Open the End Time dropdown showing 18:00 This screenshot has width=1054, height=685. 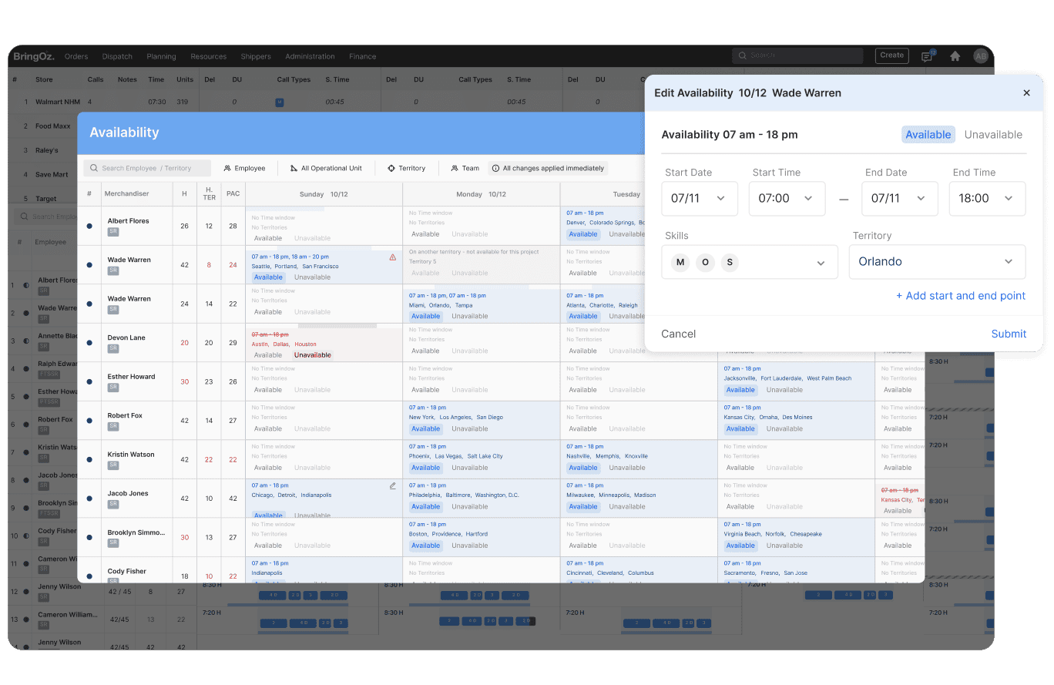(987, 198)
